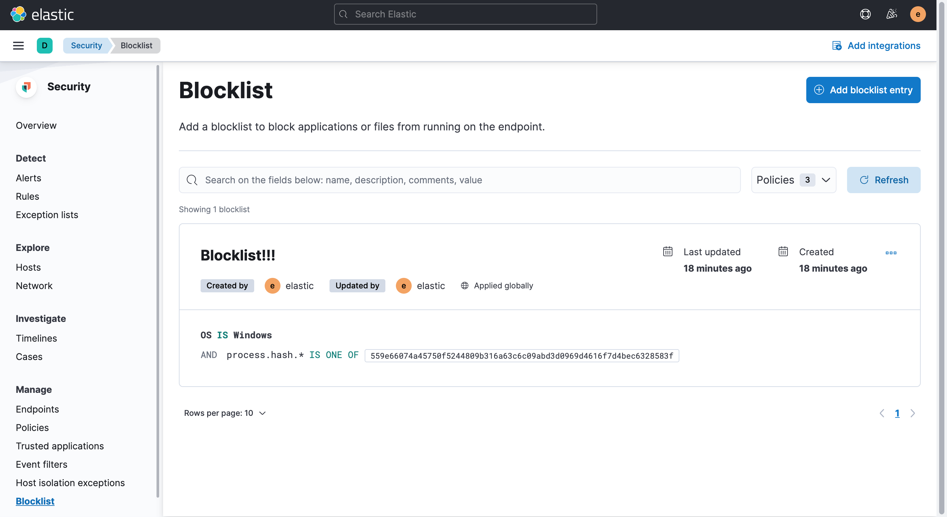Focus the blocklist search field
The width and height of the screenshot is (947, 517).
click(460, 180)
